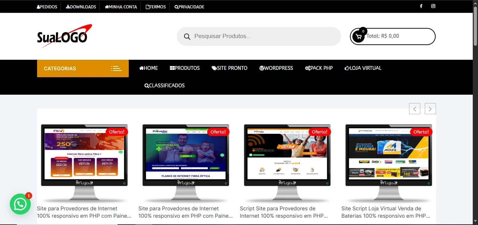Advance the carousel with the right arrow

click(x=430, y=109)
